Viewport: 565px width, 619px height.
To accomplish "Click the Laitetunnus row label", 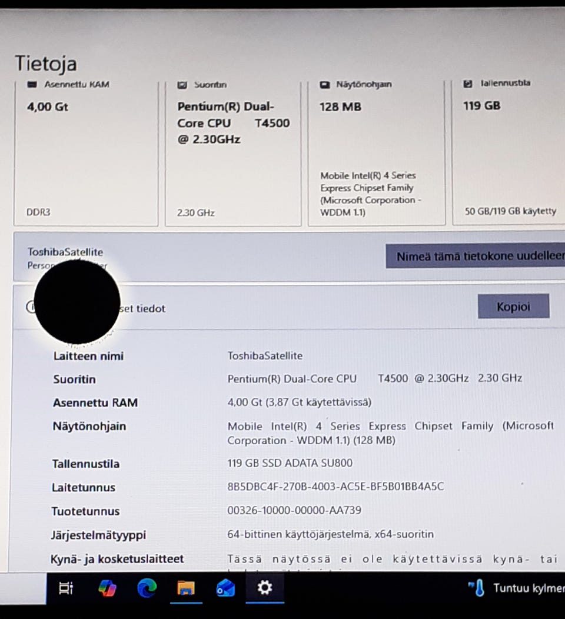I will [84, 488].
